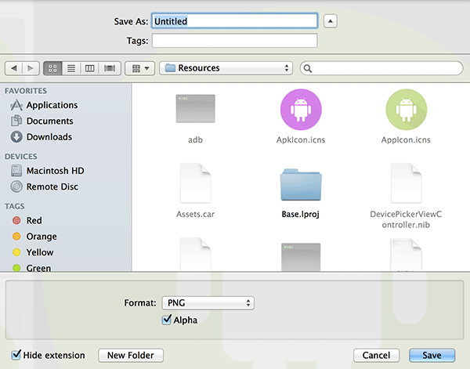Go forward with the right arrow button

pos(31,68)
